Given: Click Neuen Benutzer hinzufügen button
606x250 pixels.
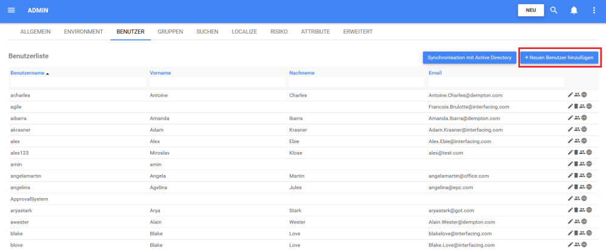Looking at the screenshot, I should tap(560, 57).
